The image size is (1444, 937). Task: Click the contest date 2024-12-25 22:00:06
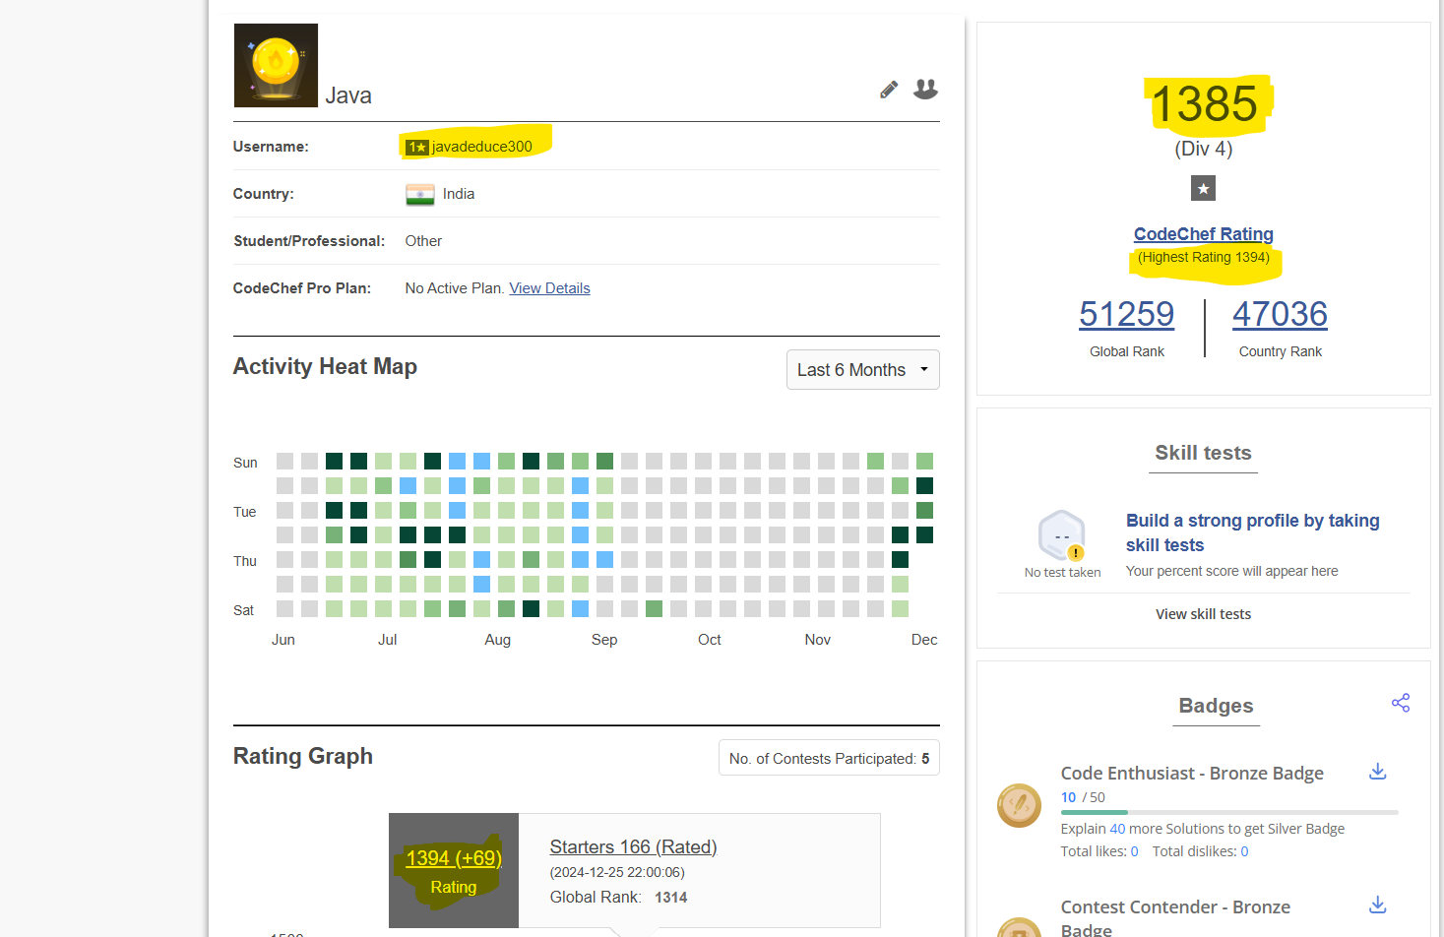point(617,872)
